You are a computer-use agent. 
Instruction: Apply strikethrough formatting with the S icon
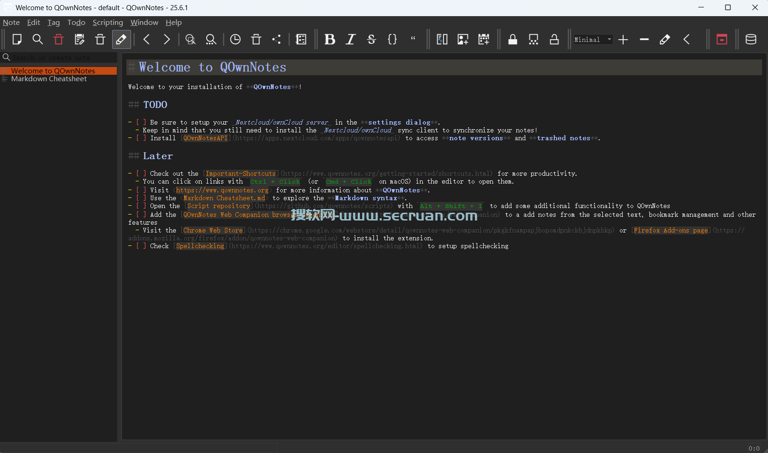[x=372, y=40]
